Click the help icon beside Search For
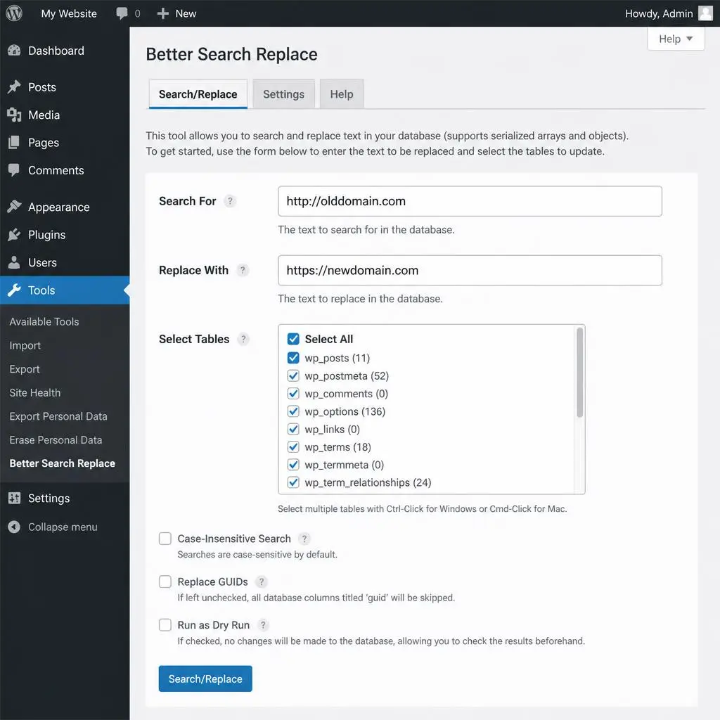The height and width of the screenshot is (720, 720). (230, 200)
